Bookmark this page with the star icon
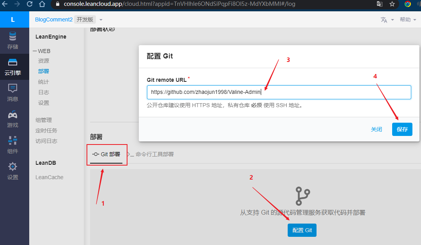This screenshot has width=421, height=245. pos(392,4)
